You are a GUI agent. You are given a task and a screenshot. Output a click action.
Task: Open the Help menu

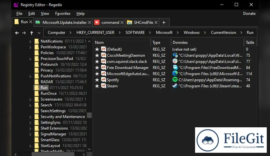point(80,14)
